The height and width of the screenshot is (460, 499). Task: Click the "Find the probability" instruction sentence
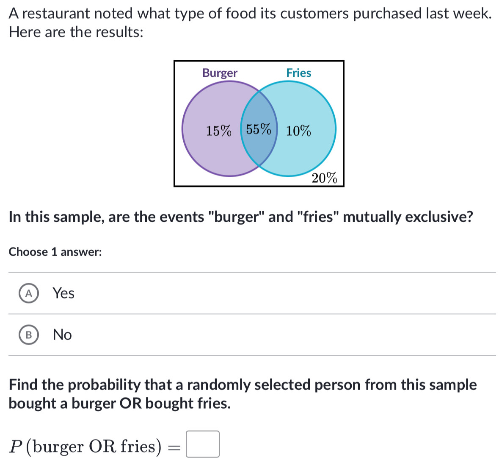[243, 385]
